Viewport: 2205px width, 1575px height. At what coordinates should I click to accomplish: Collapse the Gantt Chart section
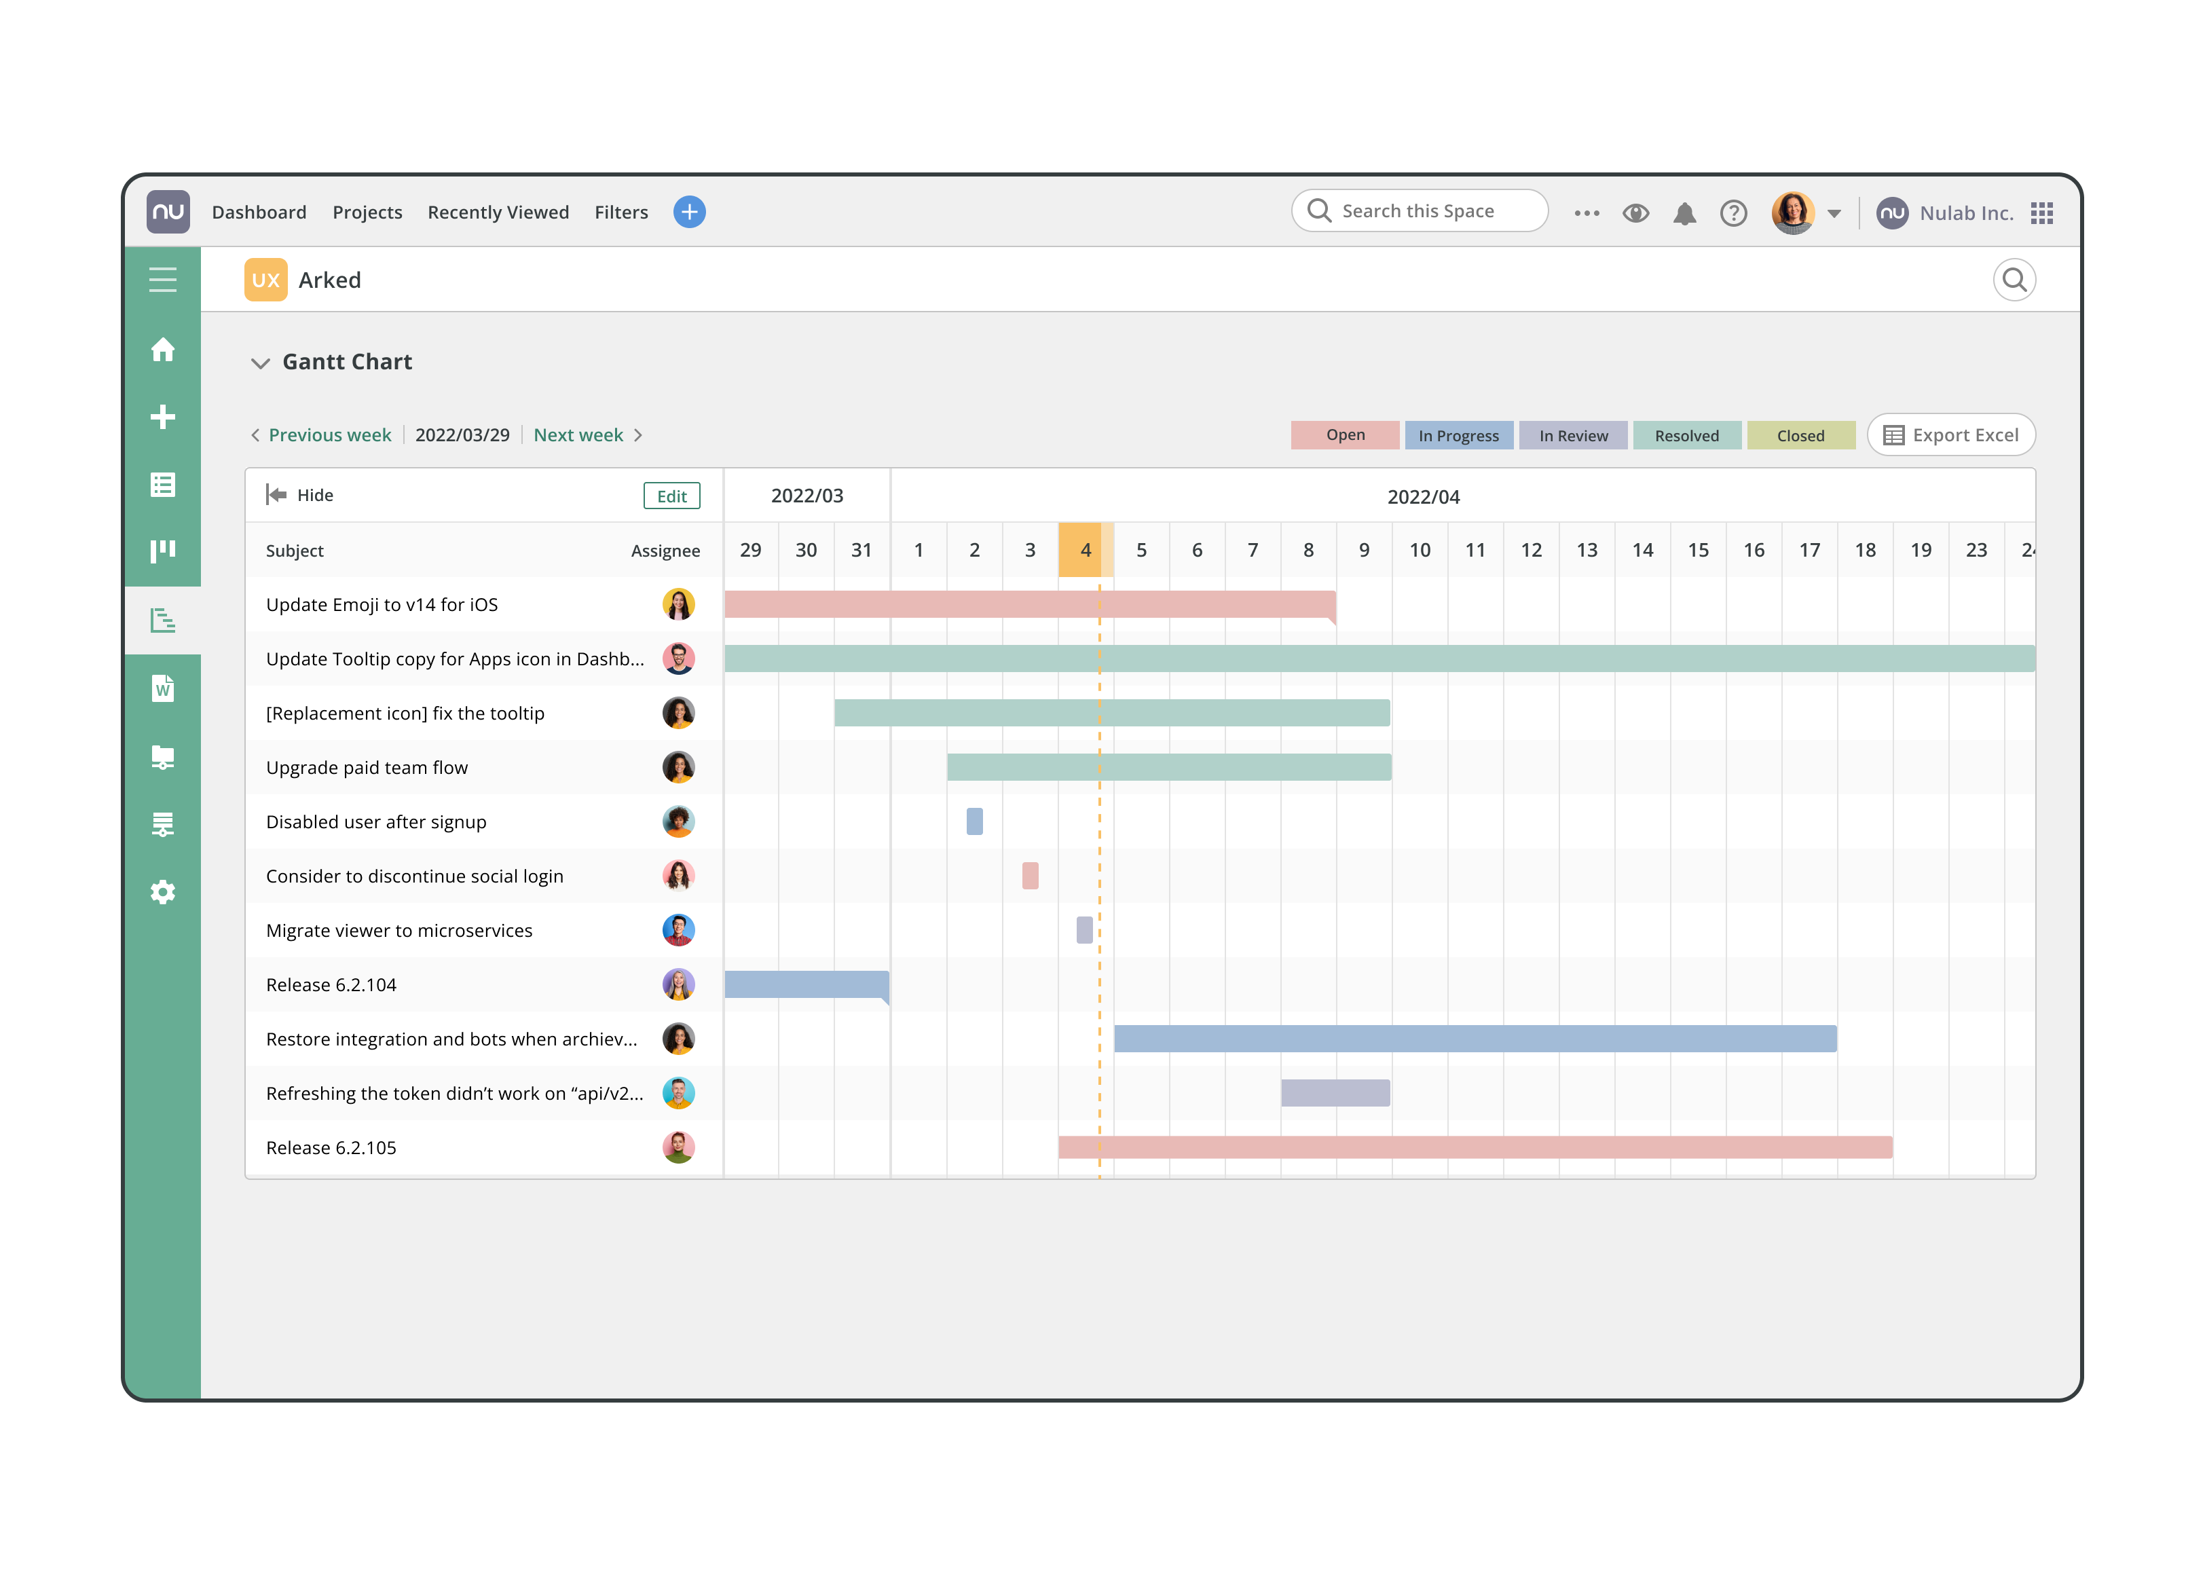click(x=260, y=363)
